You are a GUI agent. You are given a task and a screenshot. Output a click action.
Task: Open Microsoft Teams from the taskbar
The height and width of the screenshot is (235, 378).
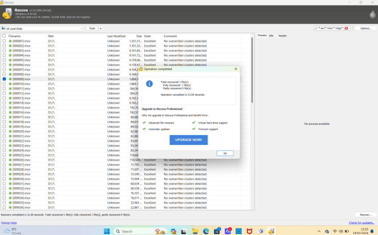261,231
